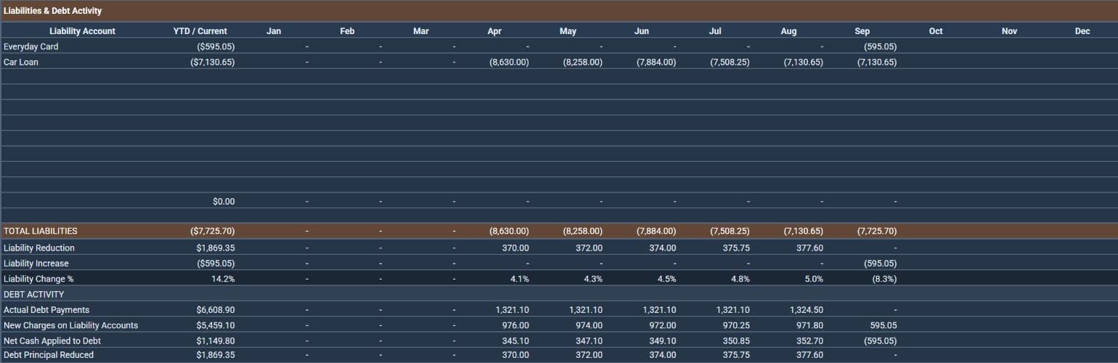Select Everyday Card YTD value ($595.05)
The height and width of the screenshot is (363, 1118).
tap(216, 46)
